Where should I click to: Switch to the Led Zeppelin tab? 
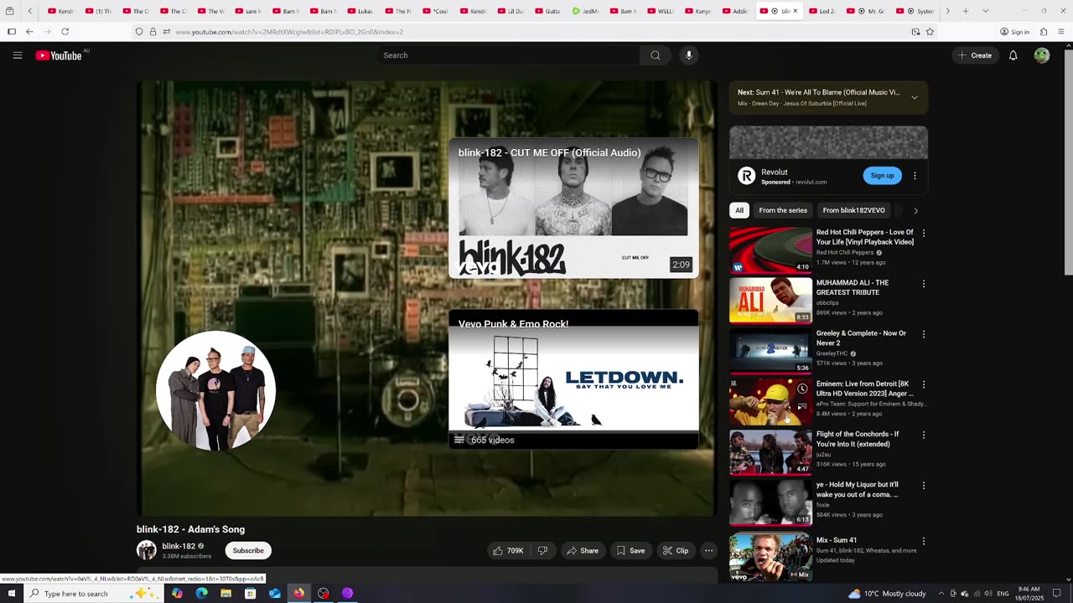tap(822, 11)
